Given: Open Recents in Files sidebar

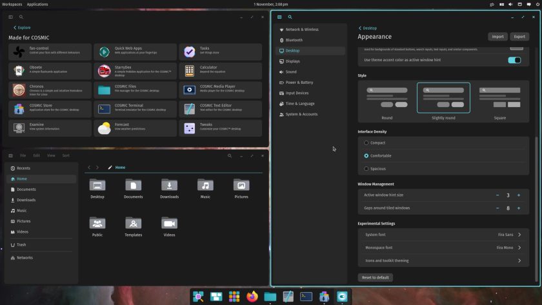Looking at the screenshot, I should click(x=41, y=168).
